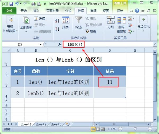Open the Name Box dropdown arrow
This screenshot has width=159, height=134.
pos(41,44)
